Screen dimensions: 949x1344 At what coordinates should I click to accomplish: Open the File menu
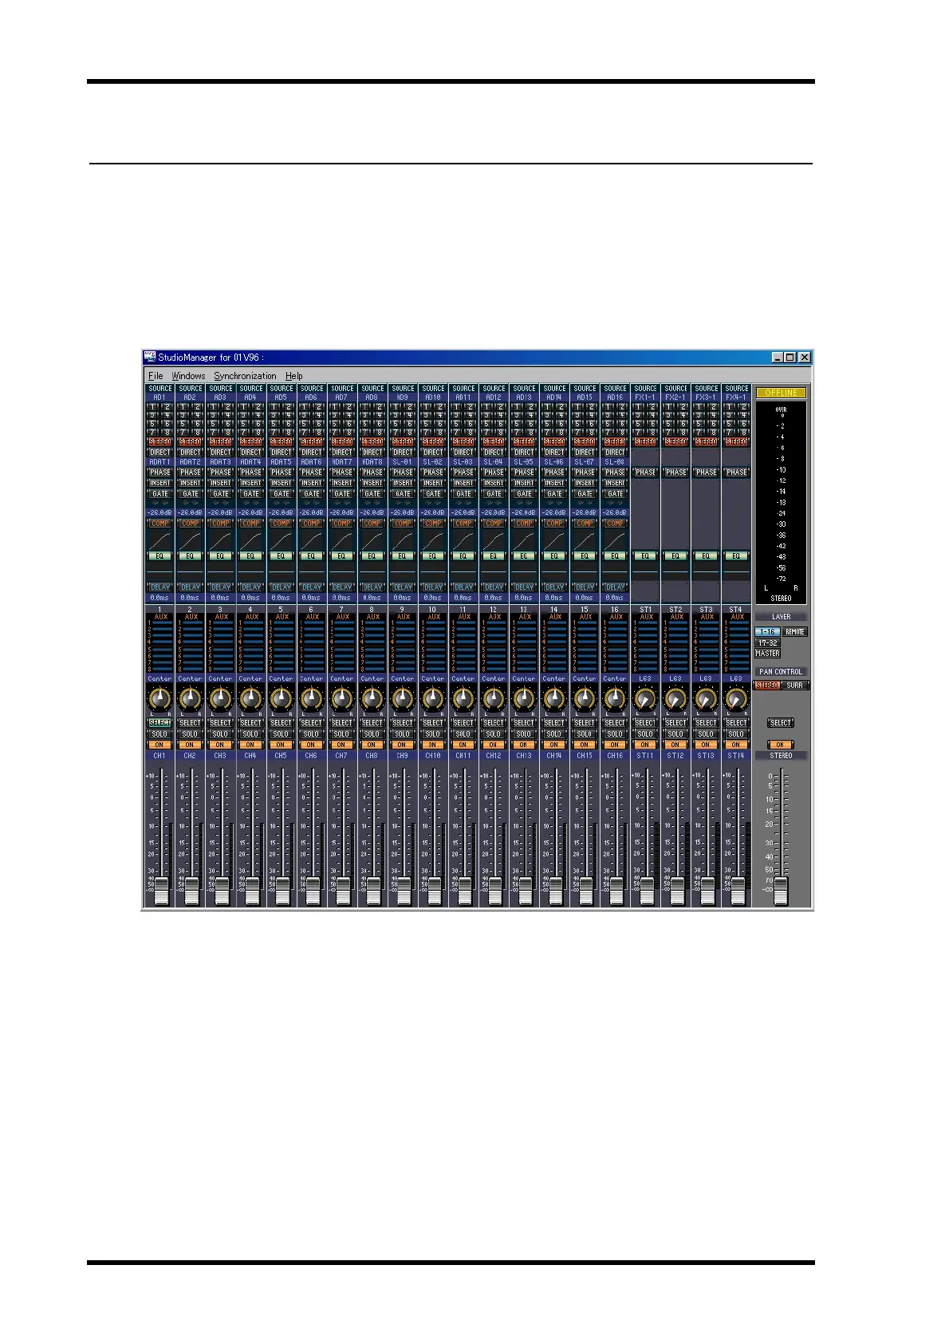point(156,376)
